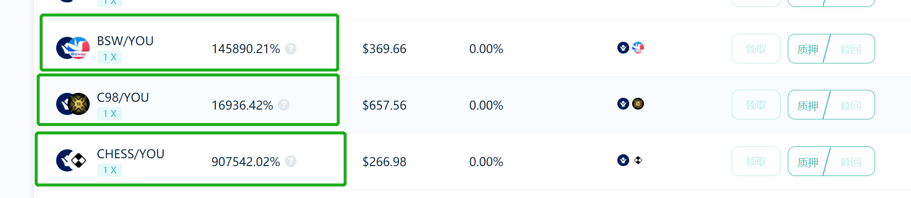Click 质押 to stake in C98/YOU row
911x198 pixels.
808,105
